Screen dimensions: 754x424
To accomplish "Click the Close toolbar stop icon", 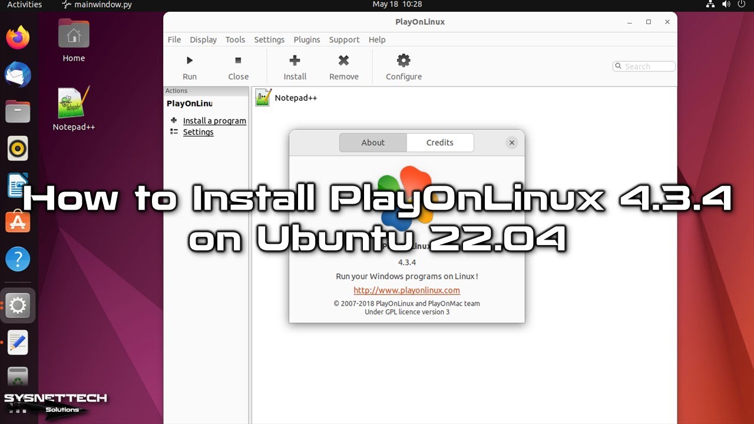I will click(x=238, y=60).
